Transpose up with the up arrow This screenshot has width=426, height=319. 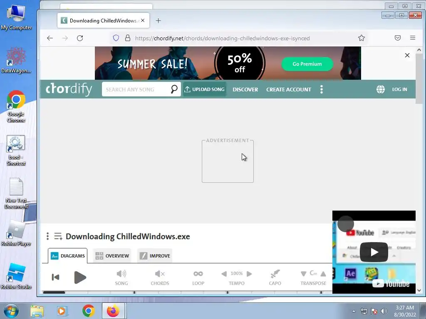point(323,274)
